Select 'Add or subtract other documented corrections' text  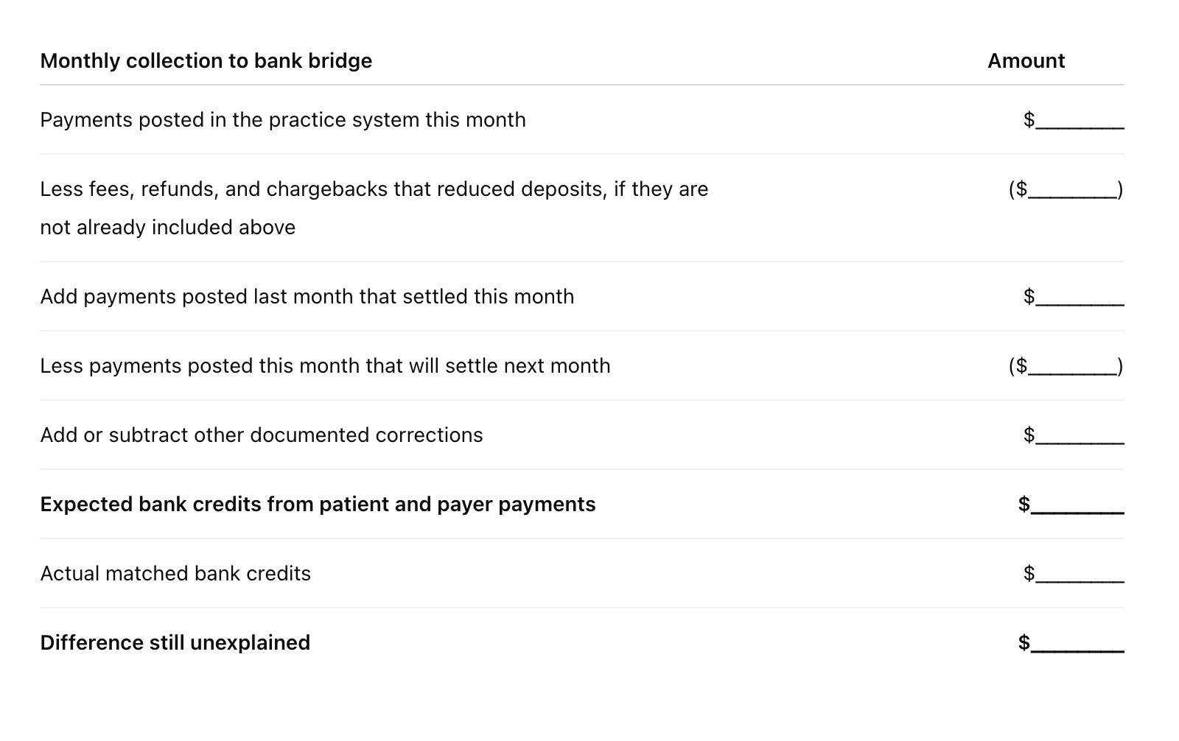pyautogui.click(x=262, y=435)
